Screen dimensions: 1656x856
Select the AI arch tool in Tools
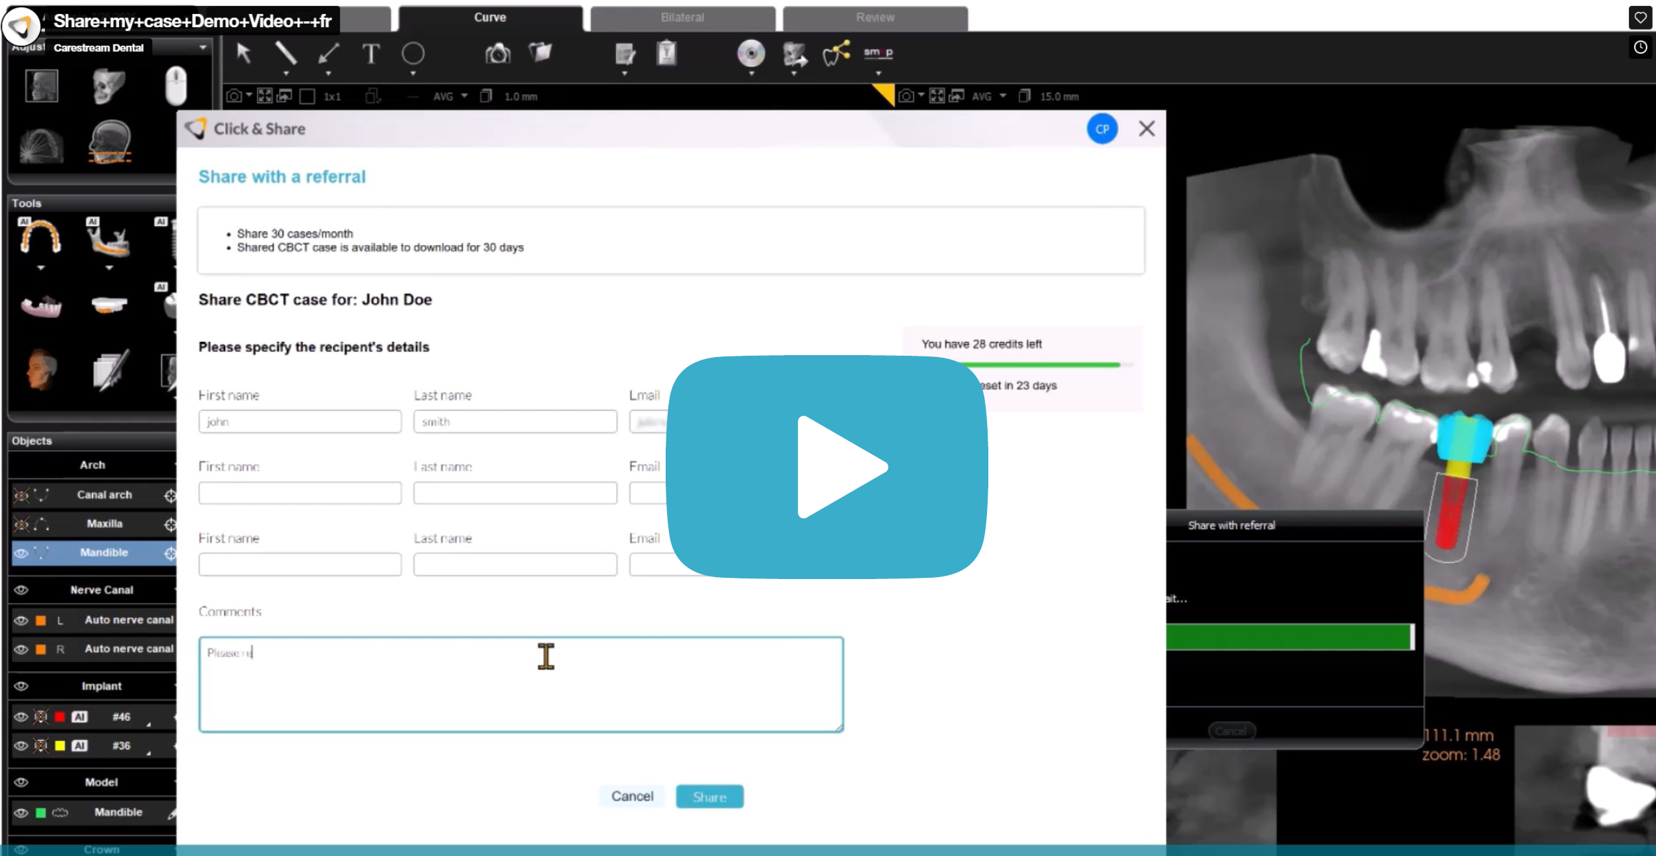point(40,237)
